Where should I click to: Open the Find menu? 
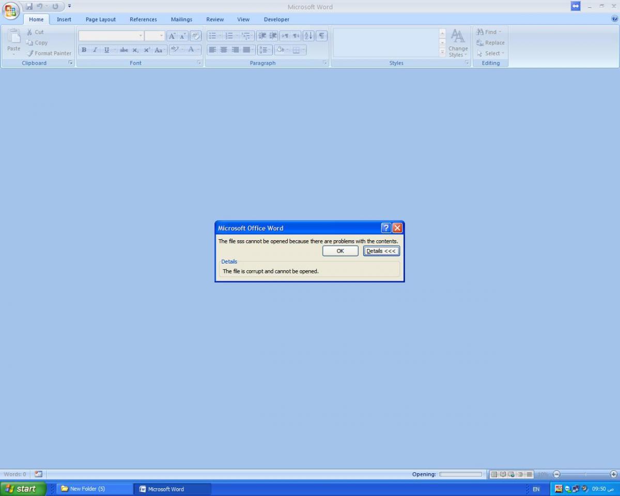click(489, 32)
